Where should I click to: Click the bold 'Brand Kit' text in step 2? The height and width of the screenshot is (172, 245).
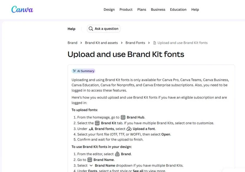[x=109, y=123]
